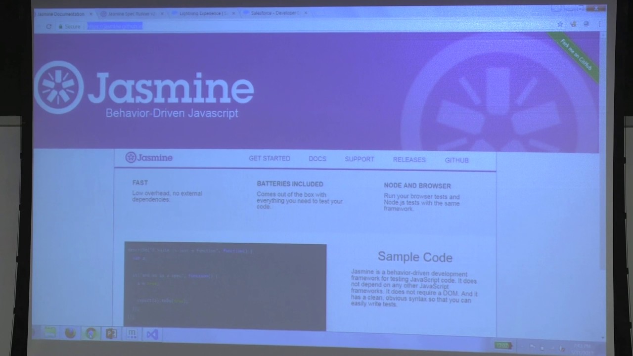633x356 pixels.
Task: Click the 'Sample Code' heading
Action: (x=415, y=257)
